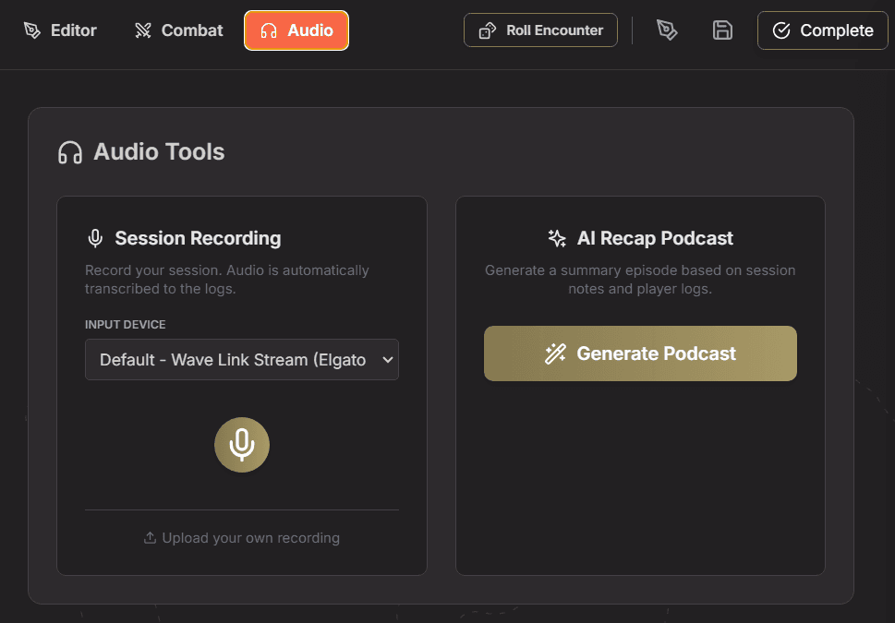Click the upload arrow icon below the divider

(150, 538)
